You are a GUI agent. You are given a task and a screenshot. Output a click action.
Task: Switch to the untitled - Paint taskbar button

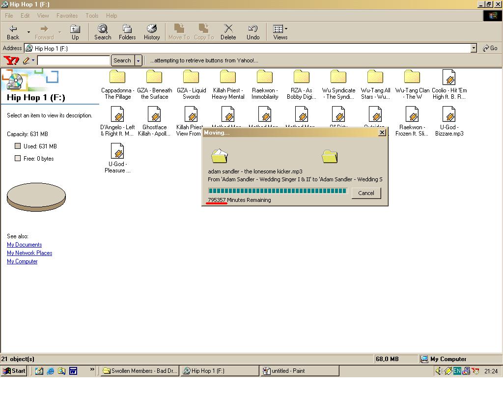point(300,371)
